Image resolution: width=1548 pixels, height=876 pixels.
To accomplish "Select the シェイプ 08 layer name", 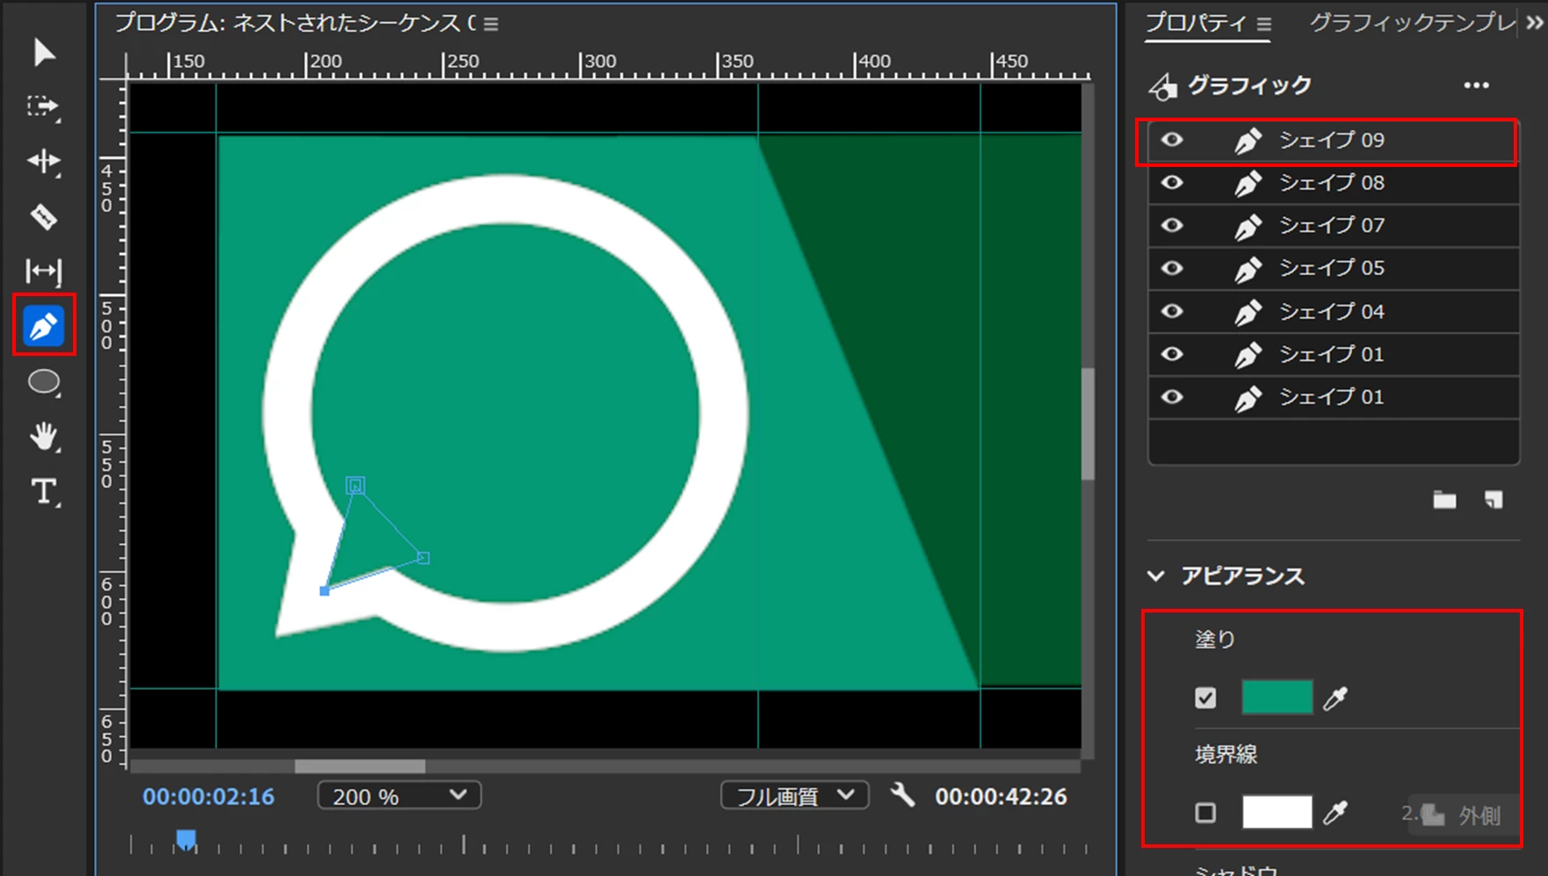I will [x=1331, y=183].
